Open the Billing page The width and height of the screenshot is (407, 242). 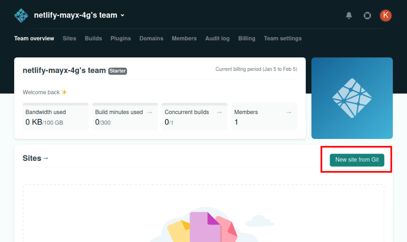(247, 38)
